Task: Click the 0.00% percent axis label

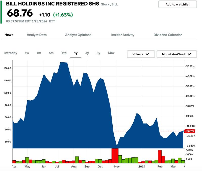Action: 190,116
